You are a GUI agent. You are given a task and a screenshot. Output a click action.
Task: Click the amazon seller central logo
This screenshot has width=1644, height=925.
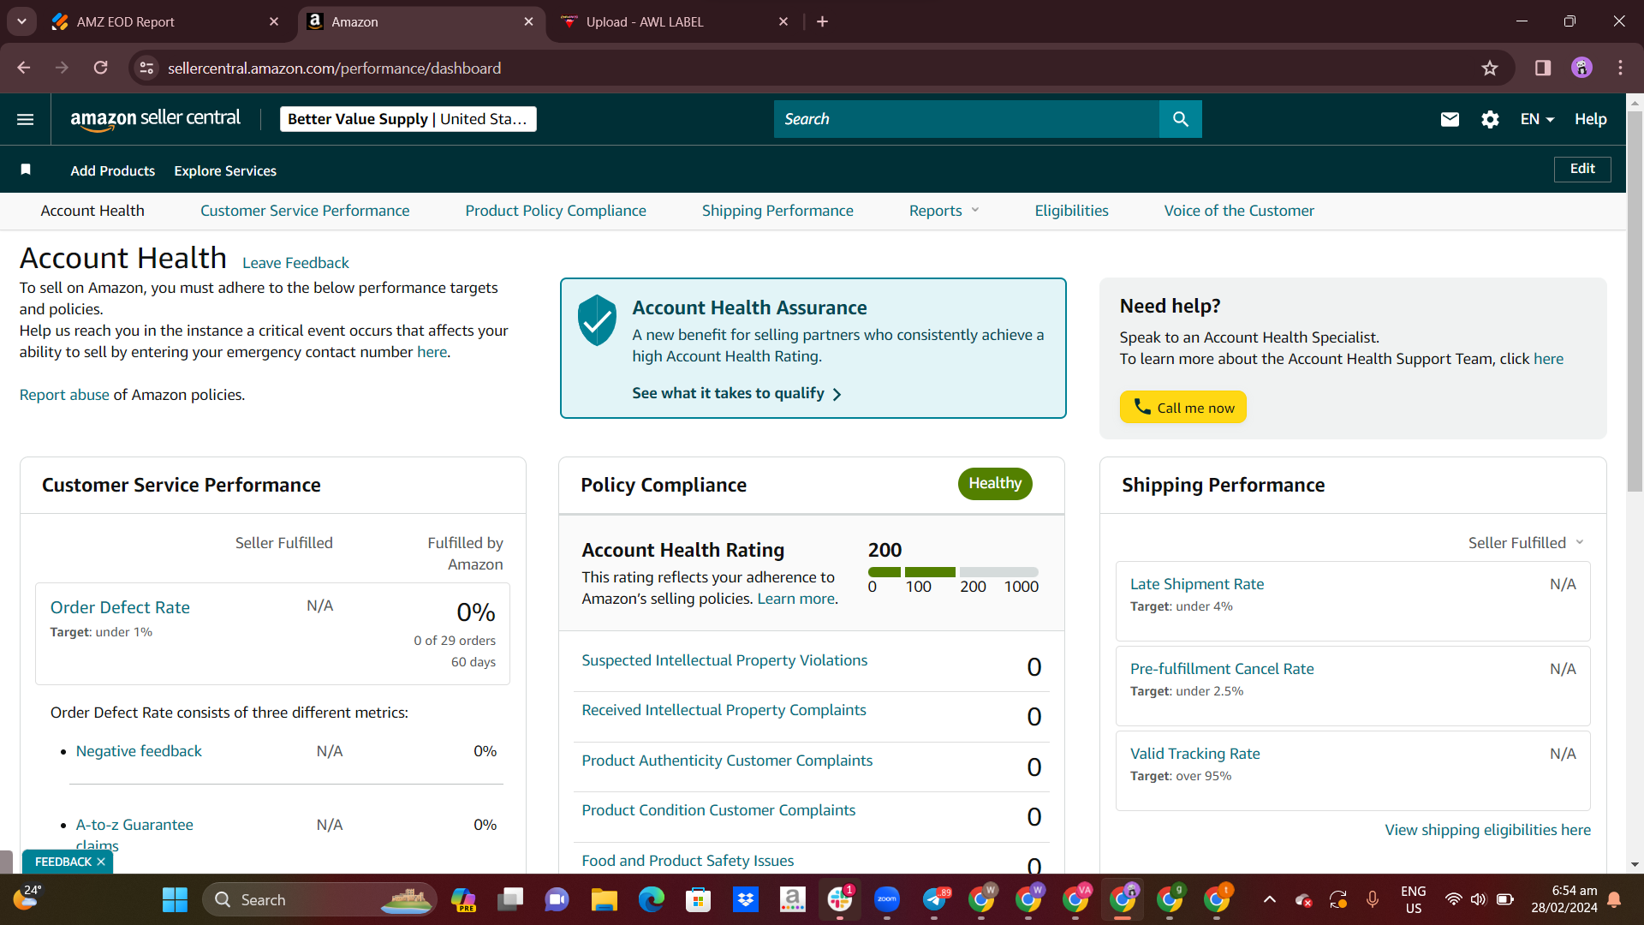coord(155,119)
